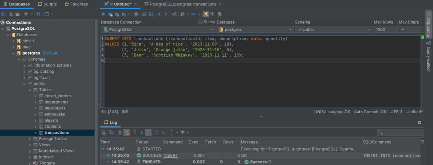Viewport: 433px width, 165px height.
Task: Clear the log with trash icon
Action: coord(120,132)
